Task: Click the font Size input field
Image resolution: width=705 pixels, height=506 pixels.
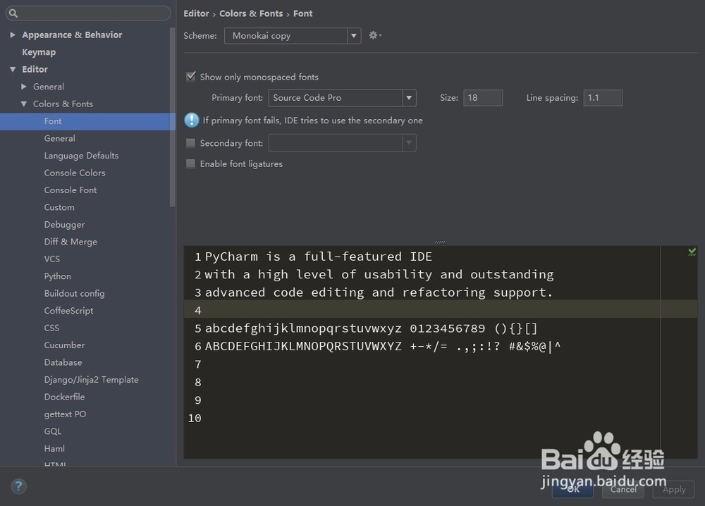Action: (x=482, y=98)
